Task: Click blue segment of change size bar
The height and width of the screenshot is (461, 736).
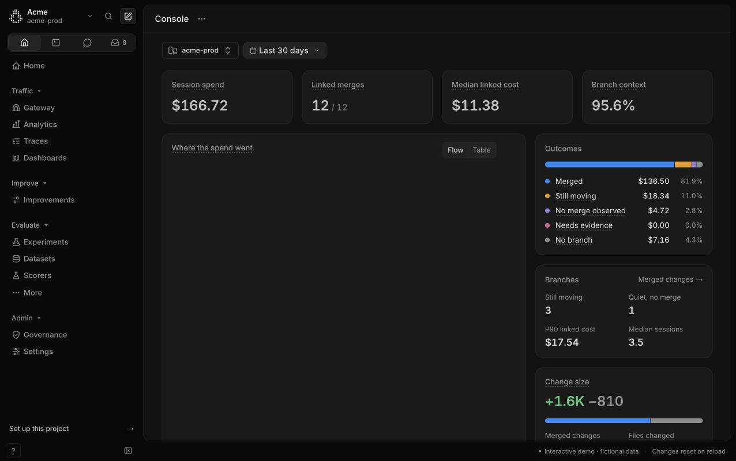Action: point(598,421)
